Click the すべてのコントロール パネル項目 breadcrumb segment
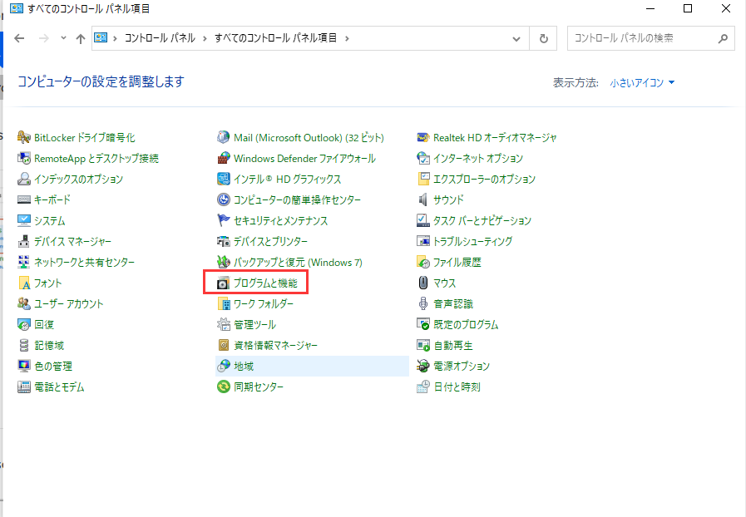 pos(276,38)
